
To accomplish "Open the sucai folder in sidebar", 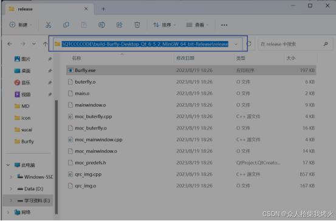I will pyautogui.click(x=23, y=130).
